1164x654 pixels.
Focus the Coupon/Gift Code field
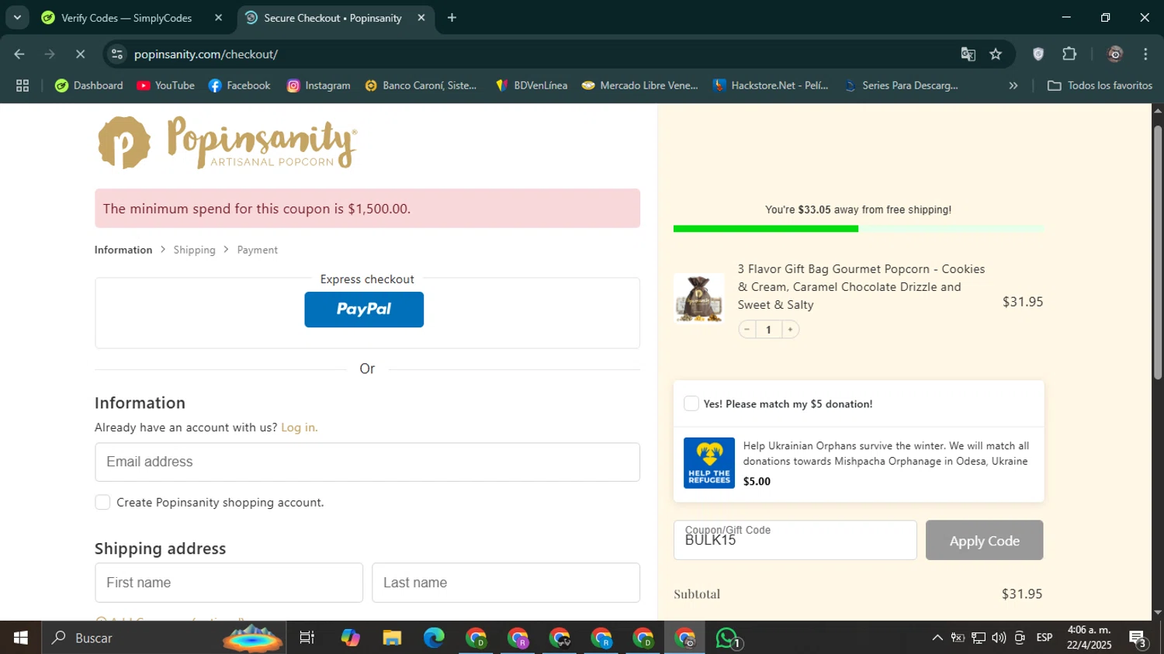pos(795,540)
